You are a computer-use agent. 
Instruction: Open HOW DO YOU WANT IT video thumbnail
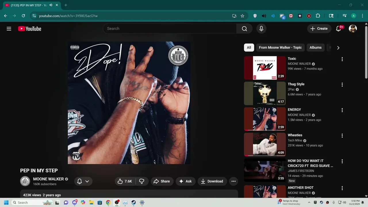(265, 170)
